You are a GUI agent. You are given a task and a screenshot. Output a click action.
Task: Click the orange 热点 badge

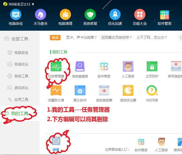coord(55,38)
